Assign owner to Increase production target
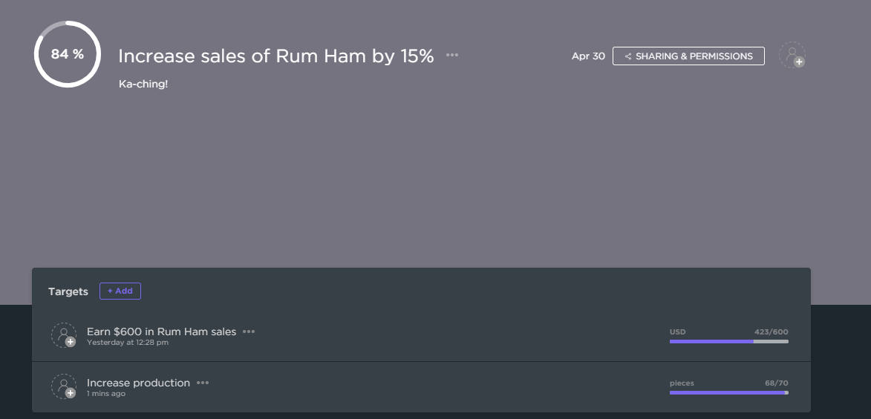 pos(64,386)
